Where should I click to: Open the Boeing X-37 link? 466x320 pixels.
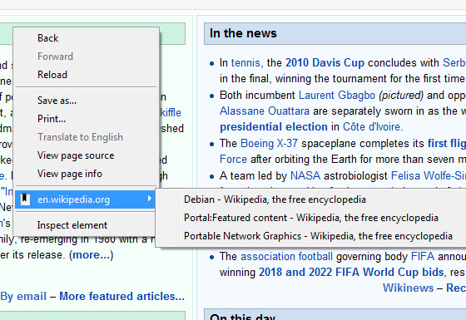pos(269,143)
